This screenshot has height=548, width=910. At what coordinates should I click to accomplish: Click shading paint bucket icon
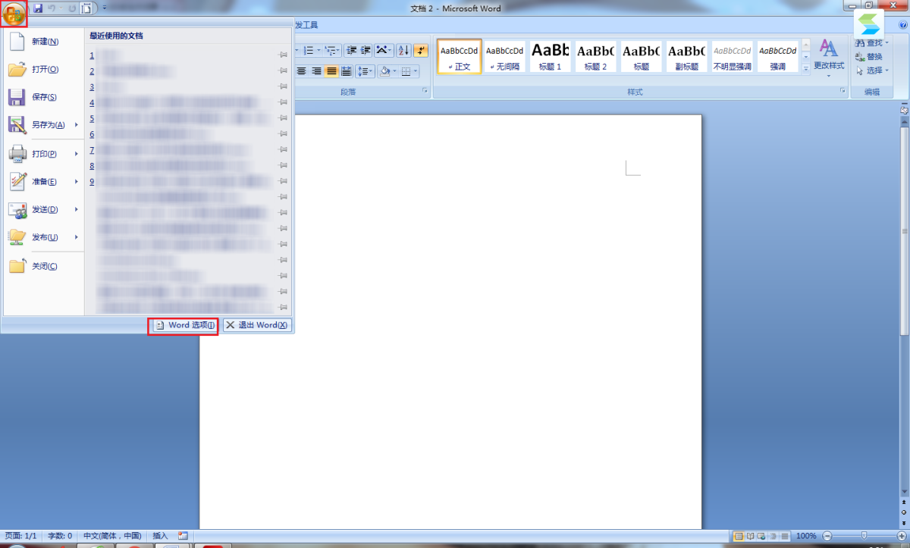coord(384,71)
